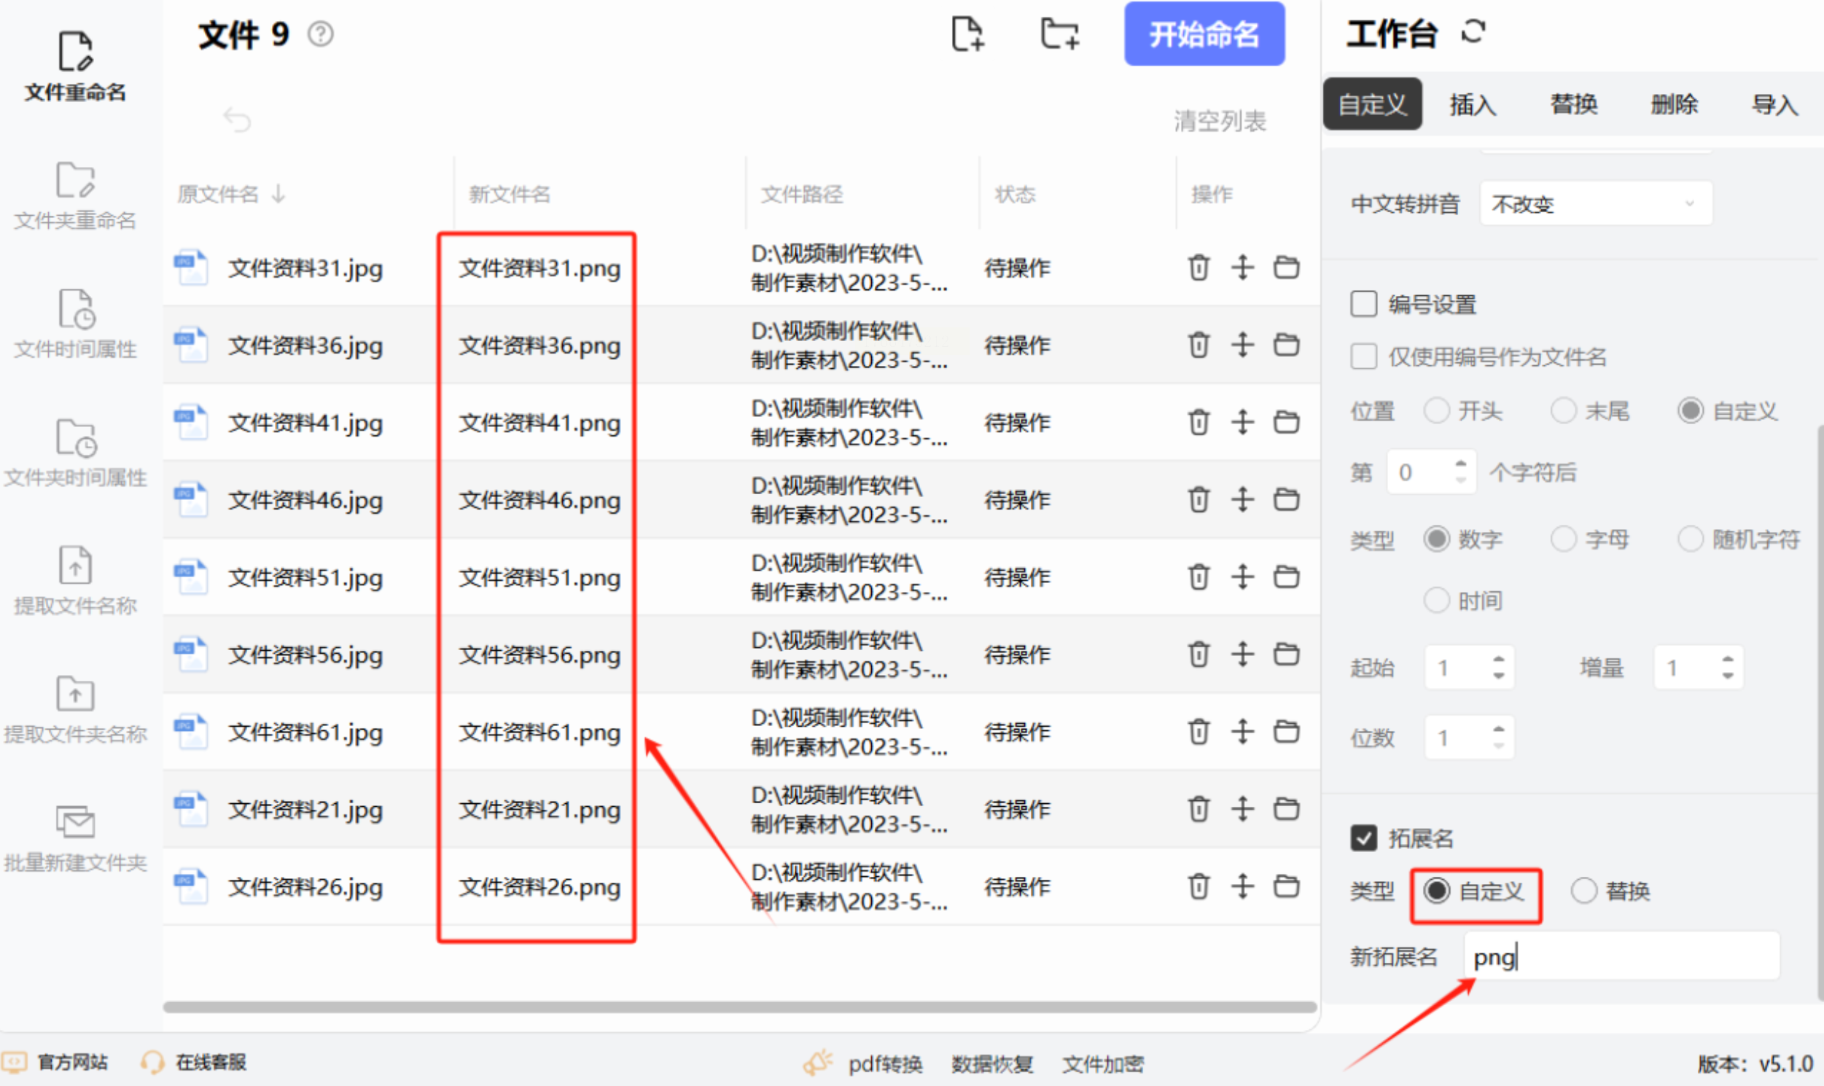Switch to the 插入 tab
Screen dimensions: 1824x1086
point(1473,105)
